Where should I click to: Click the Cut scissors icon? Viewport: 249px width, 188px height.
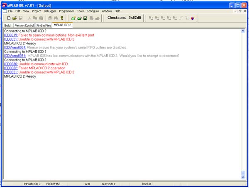tap(29, 18)
